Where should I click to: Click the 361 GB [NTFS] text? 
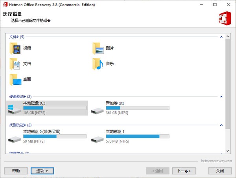[117, 113]
